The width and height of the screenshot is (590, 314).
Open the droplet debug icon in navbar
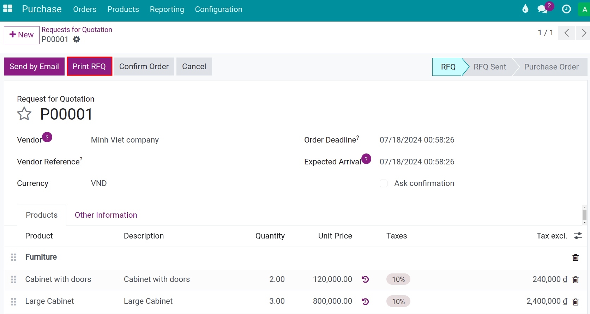point(525,9)
